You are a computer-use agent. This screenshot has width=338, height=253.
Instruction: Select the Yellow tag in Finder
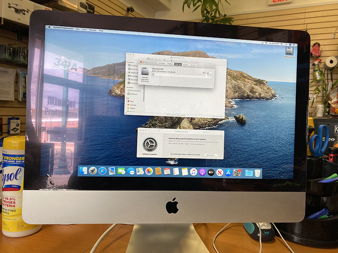click(x=131, y=108)
